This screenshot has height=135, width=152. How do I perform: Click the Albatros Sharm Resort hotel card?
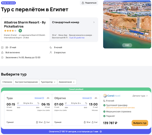pyautogui.click(x=25, y=29)
